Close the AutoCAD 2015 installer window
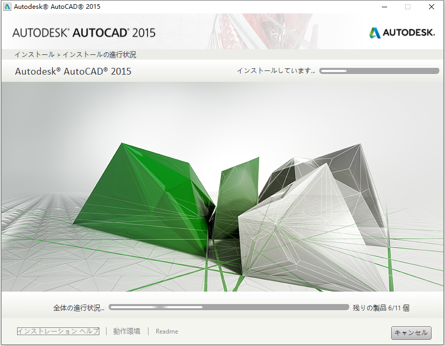The width and height of the screenshot is (445, 346). coord(432,7)
